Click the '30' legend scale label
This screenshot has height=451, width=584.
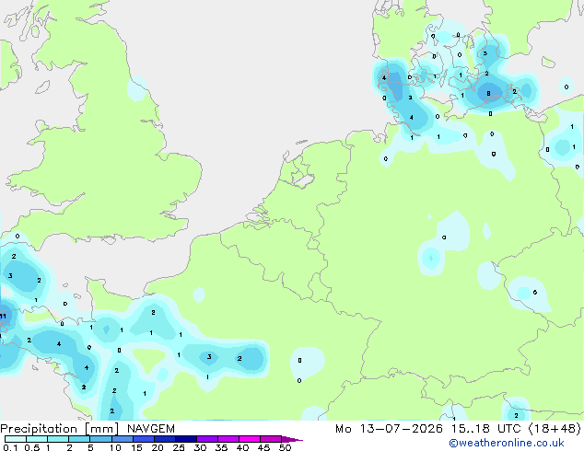click(x=200, y=447)
